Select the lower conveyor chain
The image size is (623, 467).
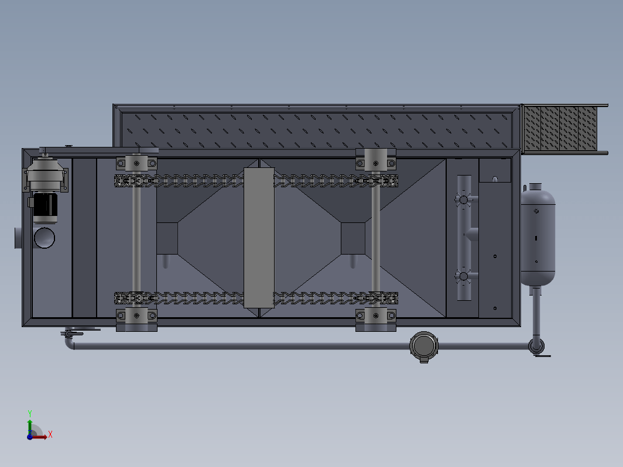pyautogui.click(x=256, y=298)
